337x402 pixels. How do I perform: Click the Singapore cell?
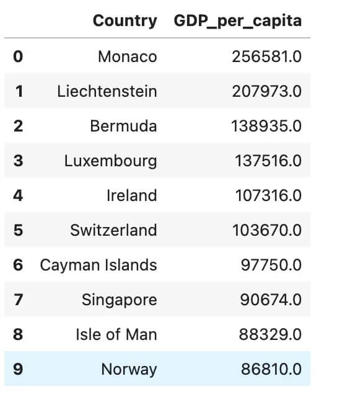coord(120,300)
